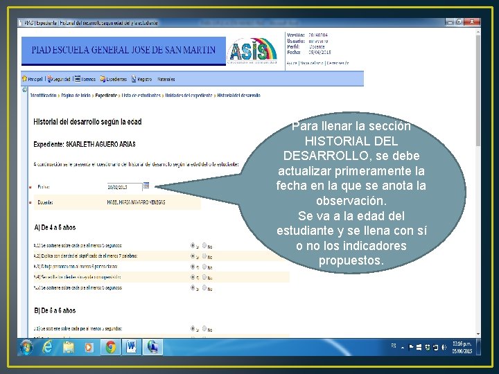Click the ASIS rainbow logo
Image resolution: width=499 pixels, height=374 pixels.
pos(252,51)
